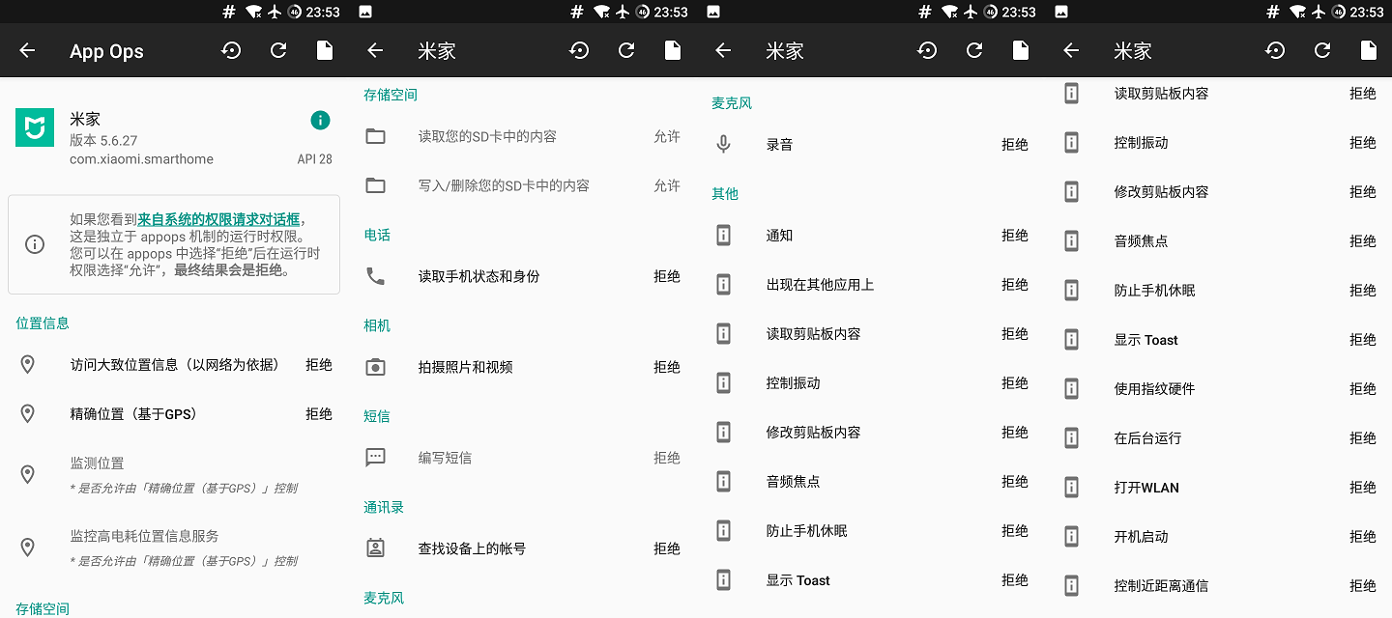Tap microphone icon beside 录音
The height and width of the screenshot is (618, 1392).
point(723,144)
